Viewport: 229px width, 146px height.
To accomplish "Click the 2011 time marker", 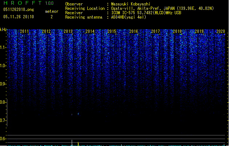I will [x=24, y=31].
